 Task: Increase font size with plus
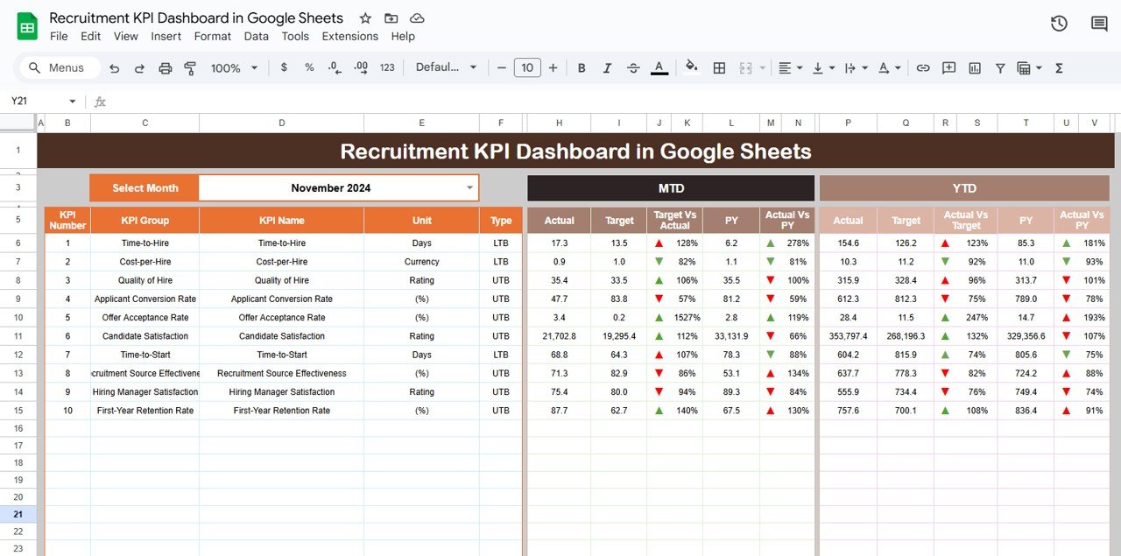click(553, 67)
